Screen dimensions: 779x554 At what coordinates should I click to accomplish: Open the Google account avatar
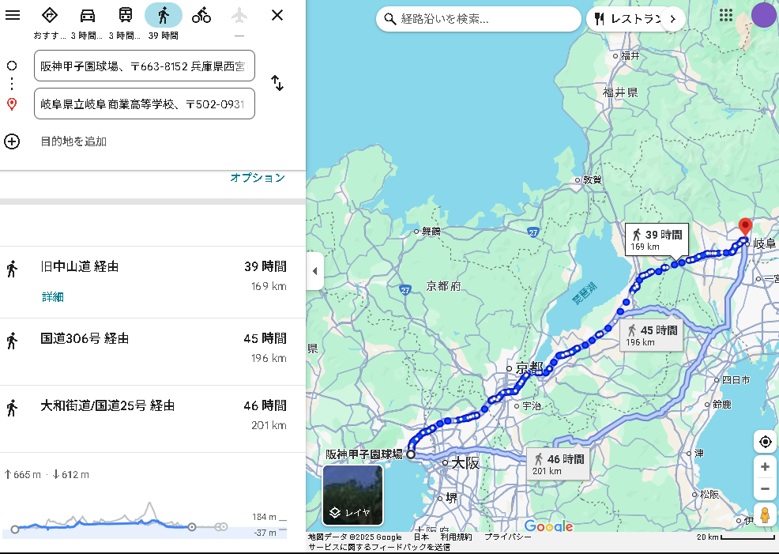coord(764,15)
